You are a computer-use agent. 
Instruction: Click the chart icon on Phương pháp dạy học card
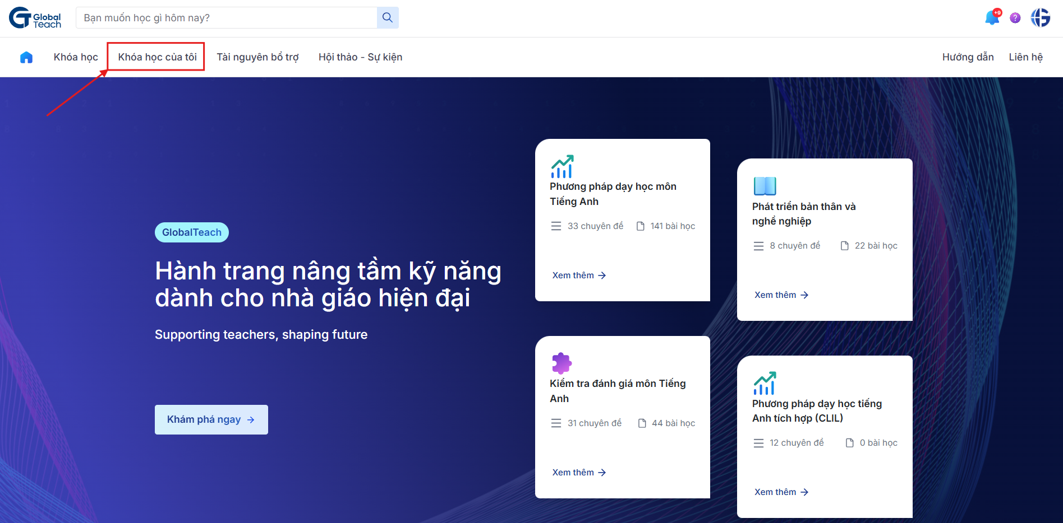tap(563, 166)
